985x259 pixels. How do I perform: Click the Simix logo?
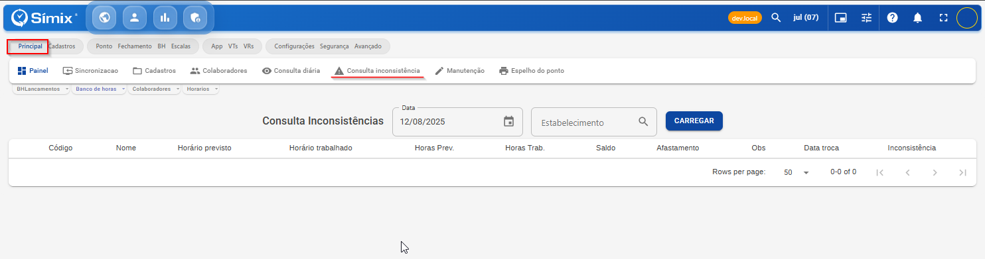(44, 17)
